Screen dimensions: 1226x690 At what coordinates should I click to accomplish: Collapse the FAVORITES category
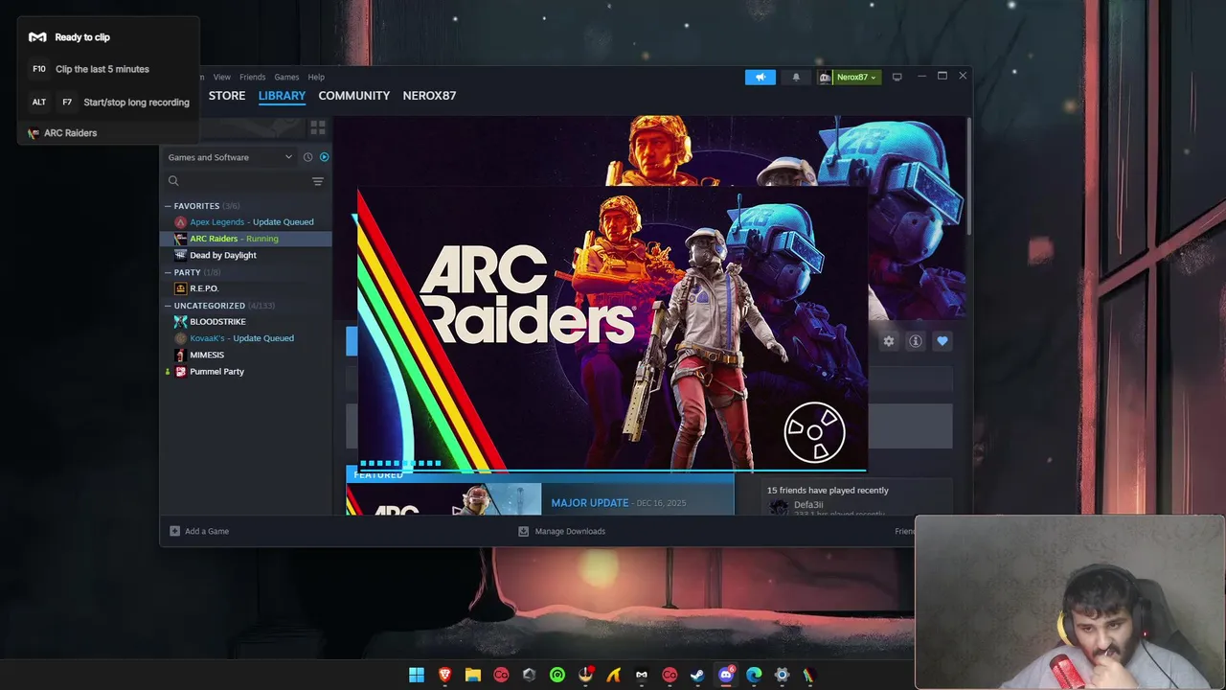tap(169, 206)
